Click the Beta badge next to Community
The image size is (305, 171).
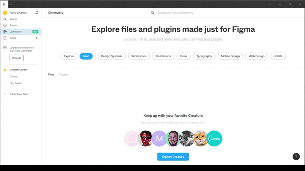pyautogui.click(x=35, y=32)
